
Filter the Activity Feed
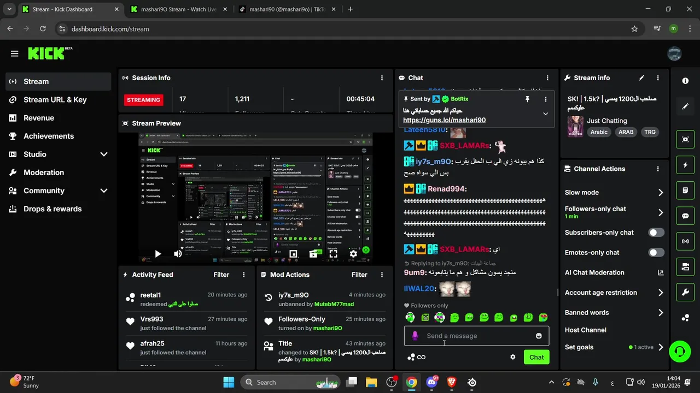[221, 275]
